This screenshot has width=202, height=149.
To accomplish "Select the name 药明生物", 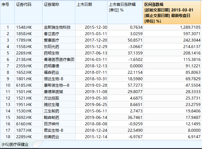I will pos(52,53).
